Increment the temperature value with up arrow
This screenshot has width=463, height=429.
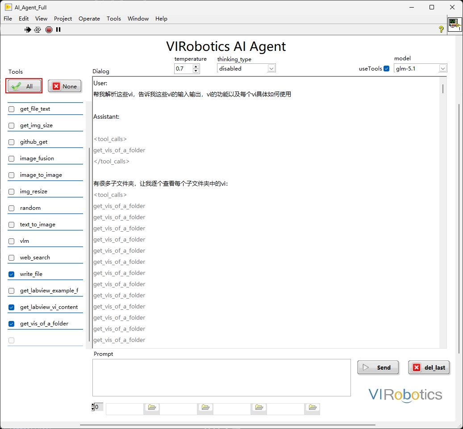(x=196, y=67)
